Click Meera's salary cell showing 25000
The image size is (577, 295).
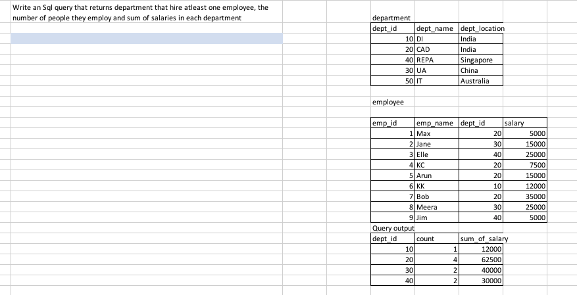[525, 207]
